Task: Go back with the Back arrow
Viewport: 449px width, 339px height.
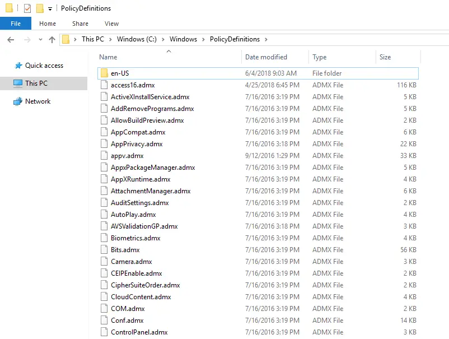Action: pos(11,40)
